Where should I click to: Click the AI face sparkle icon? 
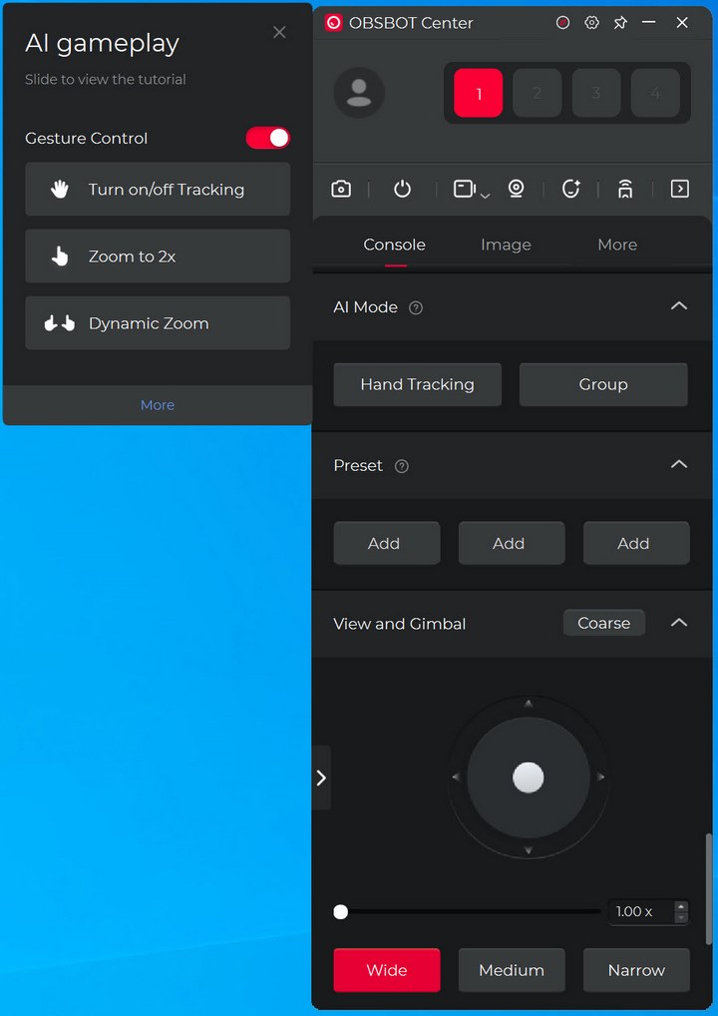(x=570, y=189)
